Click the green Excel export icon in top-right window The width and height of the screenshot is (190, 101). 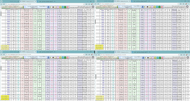click(x=145, y=7)
